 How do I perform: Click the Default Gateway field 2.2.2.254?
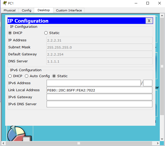pos(99,54)
